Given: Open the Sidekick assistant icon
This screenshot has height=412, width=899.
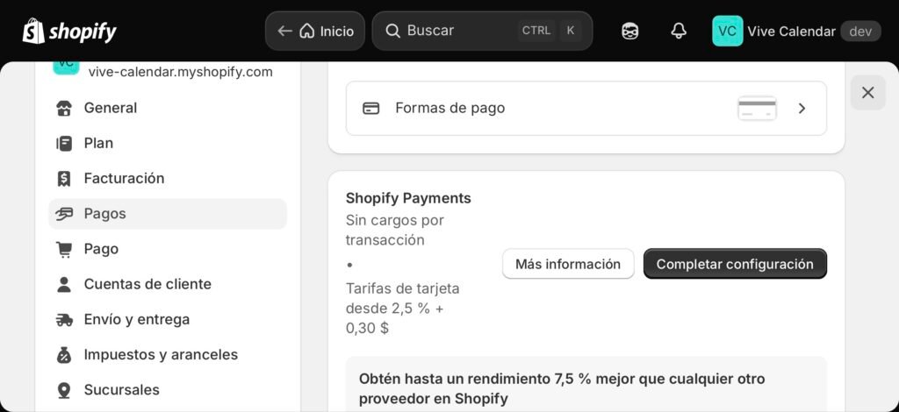Looking at the screenshot, I should [630, 31].
